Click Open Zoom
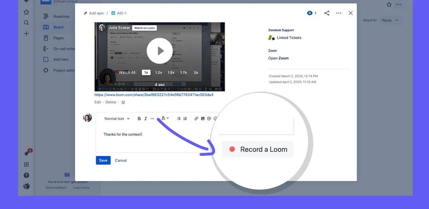The height and width of the screenshot is (209, 429). tap(278, 58)
